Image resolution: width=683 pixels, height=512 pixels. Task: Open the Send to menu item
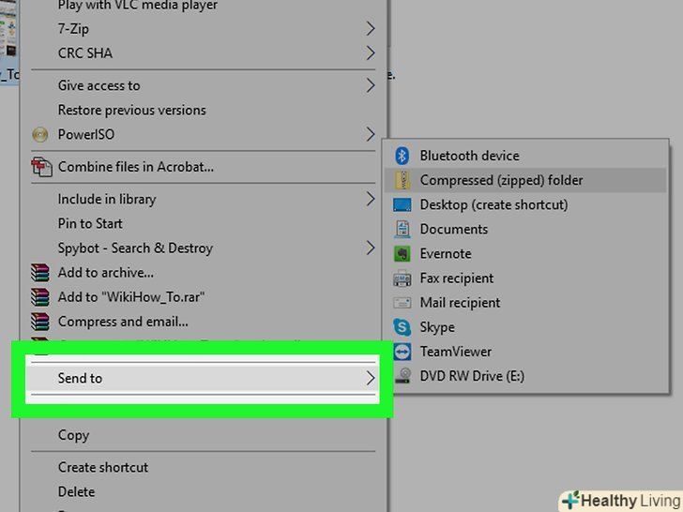tap(203, 378)
